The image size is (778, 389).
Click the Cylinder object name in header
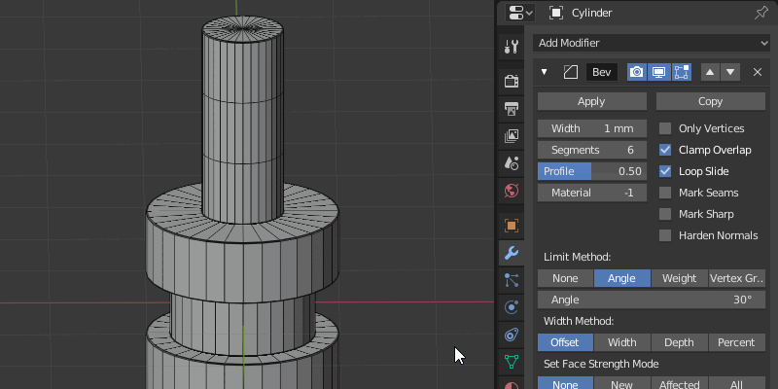tap(591, 13)
